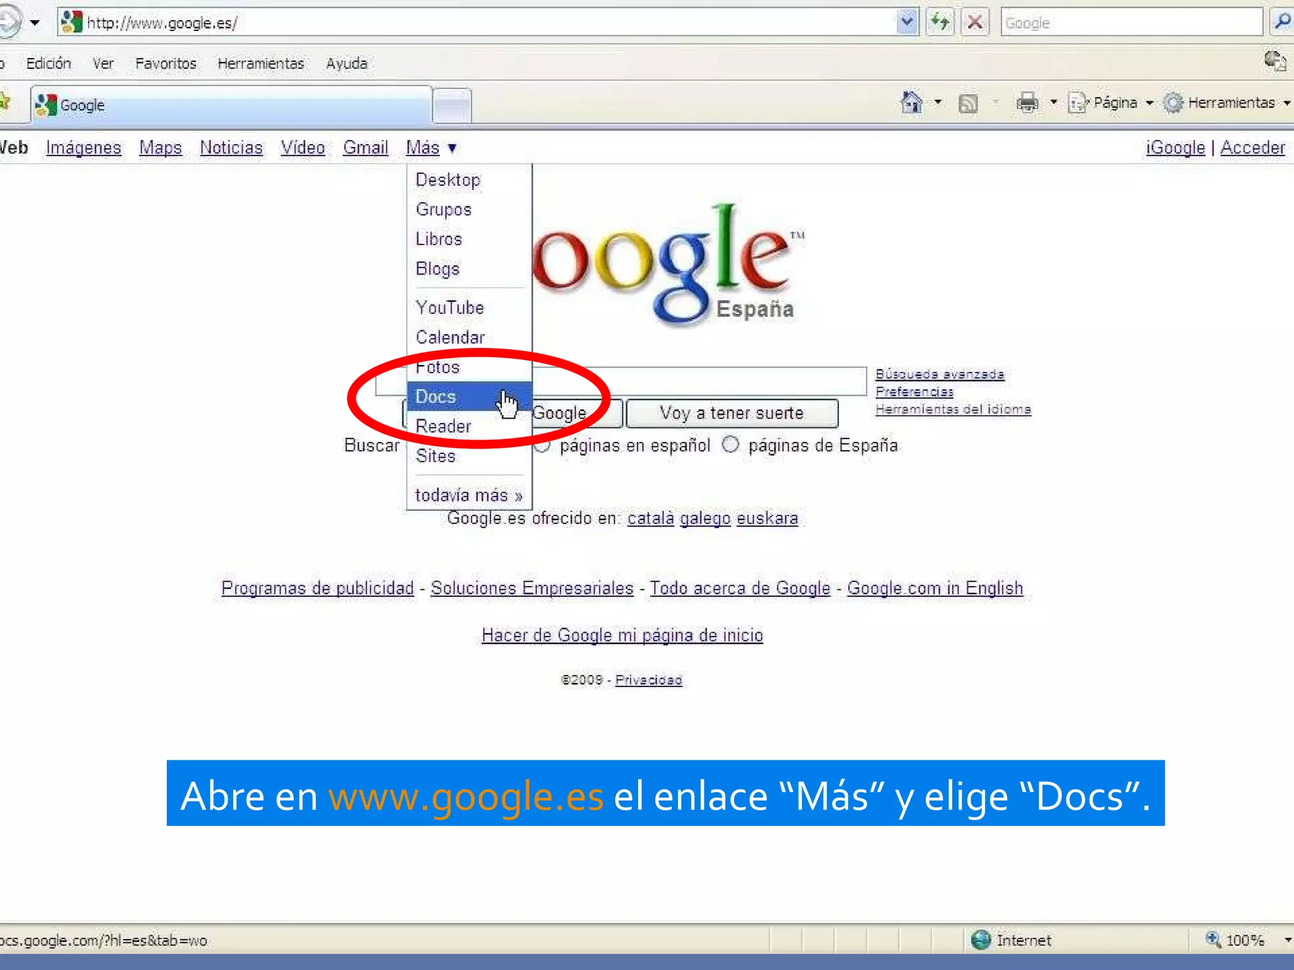
Task: Select the 'páginas de España' radio button
Action: coord(730,445)
